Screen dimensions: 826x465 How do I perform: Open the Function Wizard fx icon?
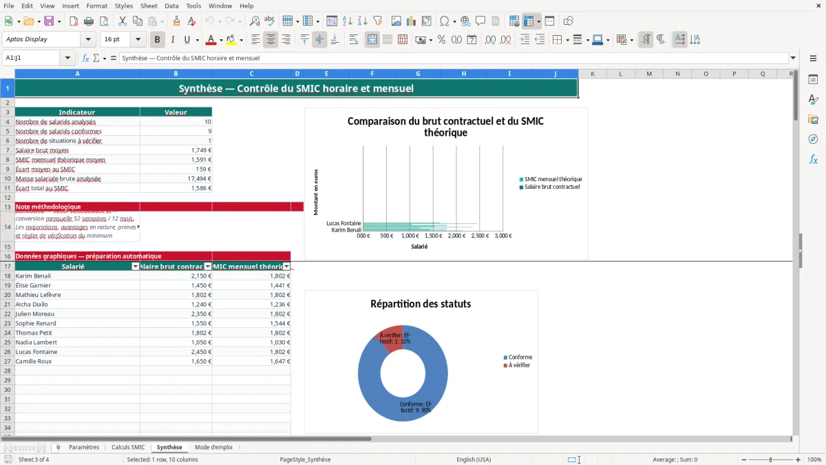coord(86,58)
